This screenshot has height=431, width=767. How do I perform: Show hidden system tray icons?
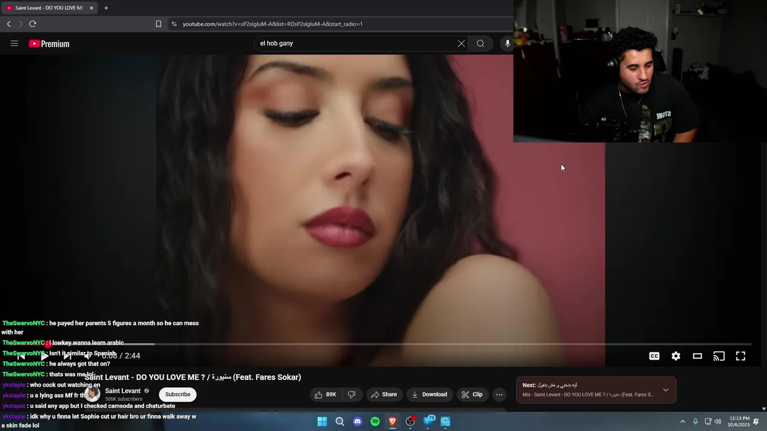click(x=683, y=421)
